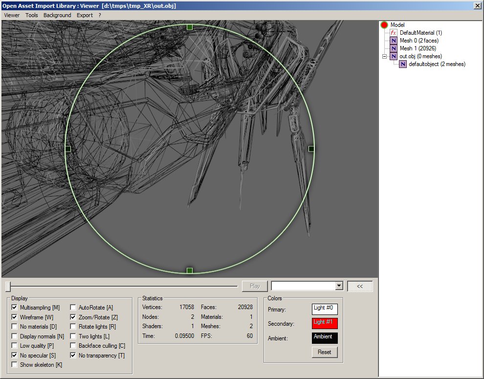This screenshot has height=379, width=484.
Task: Click the red Model root icon
Action: click(x=384, y=25)
